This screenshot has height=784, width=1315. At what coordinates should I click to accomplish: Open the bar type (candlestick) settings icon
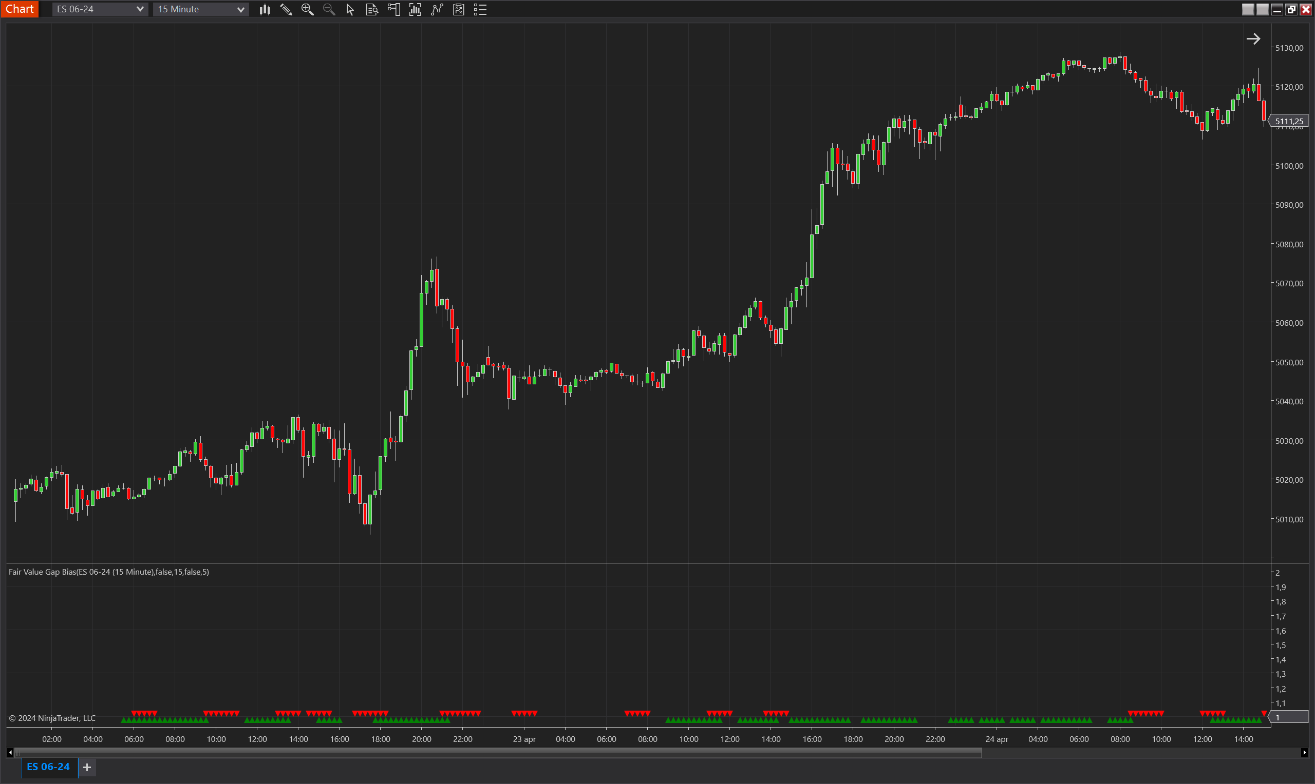(x=265, y=10)
